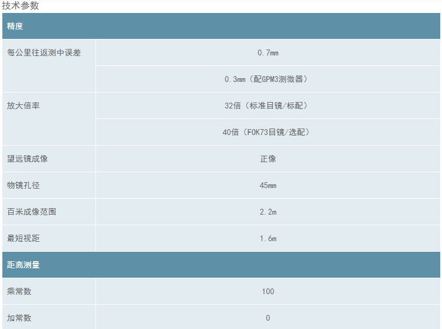Select the 40倍（FOK73目镜/选配）value
This screenshot has width=442, height=329.
268,132
